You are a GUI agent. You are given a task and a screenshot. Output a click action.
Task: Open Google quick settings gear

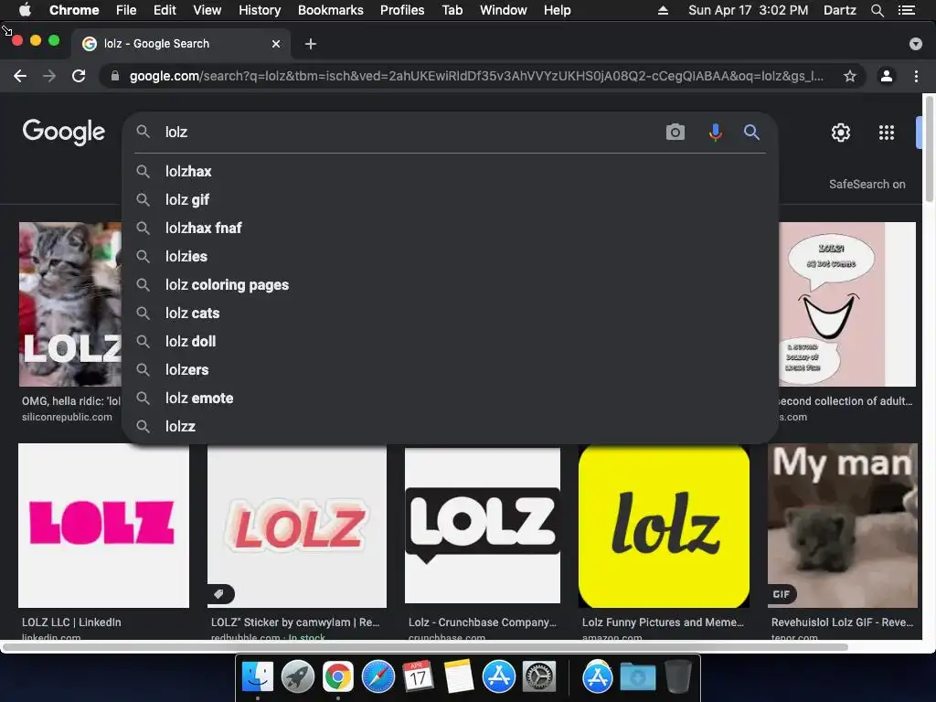841,132
